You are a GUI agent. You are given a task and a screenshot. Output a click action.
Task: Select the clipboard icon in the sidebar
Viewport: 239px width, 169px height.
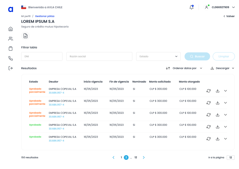10,48
